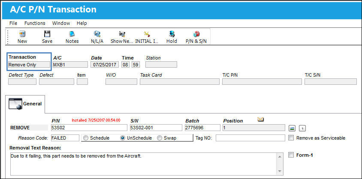
Task: Switch to the General tab
Action: click(x=26, y=104)
